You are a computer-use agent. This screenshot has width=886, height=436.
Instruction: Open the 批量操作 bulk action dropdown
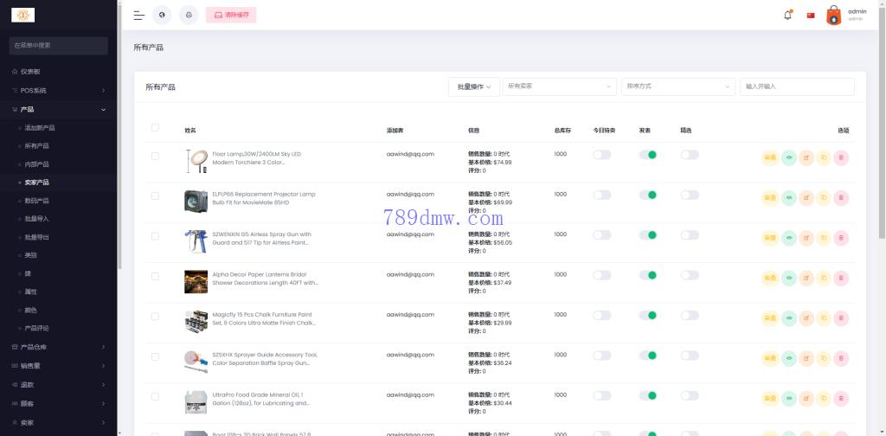pyautogui.click(x=474, y=87)
